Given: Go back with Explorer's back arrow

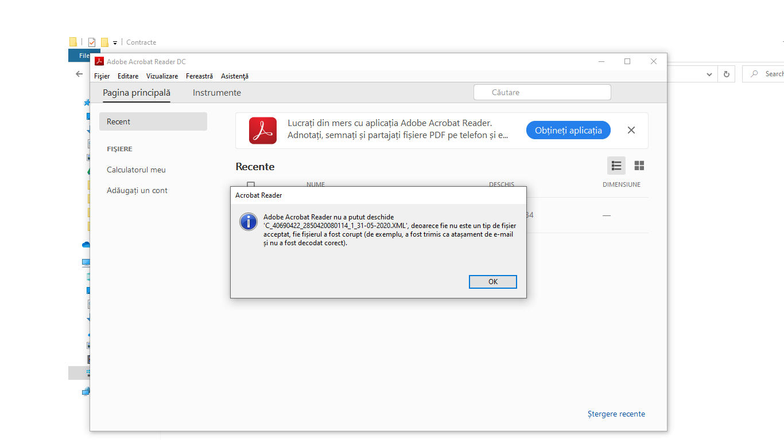Looking at the screenshot, I should point(79,74).
